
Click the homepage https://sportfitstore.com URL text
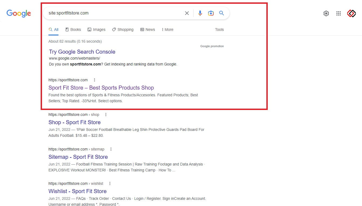tap(68, 80)
